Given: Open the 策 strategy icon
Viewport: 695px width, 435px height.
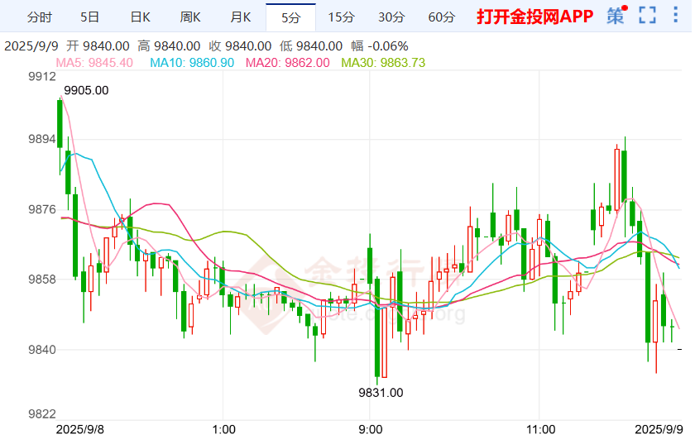Looking at the screenshot, I should coord(616,16).
